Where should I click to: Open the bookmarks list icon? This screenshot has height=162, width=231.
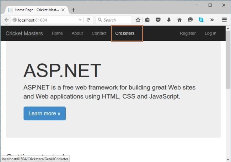coord(147,20)
